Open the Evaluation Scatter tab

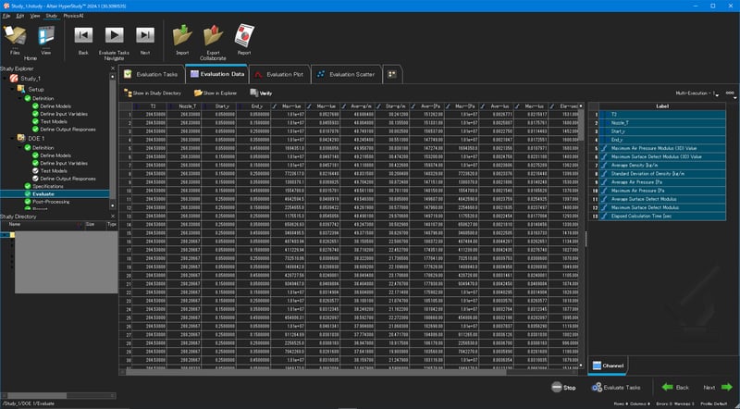[x=346, y=74]
